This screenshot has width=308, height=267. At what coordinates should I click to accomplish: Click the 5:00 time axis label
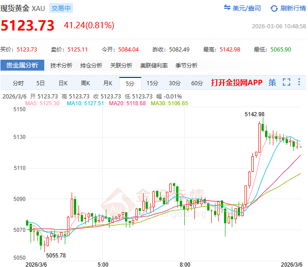pyautogui.click(x=103, y=264)
